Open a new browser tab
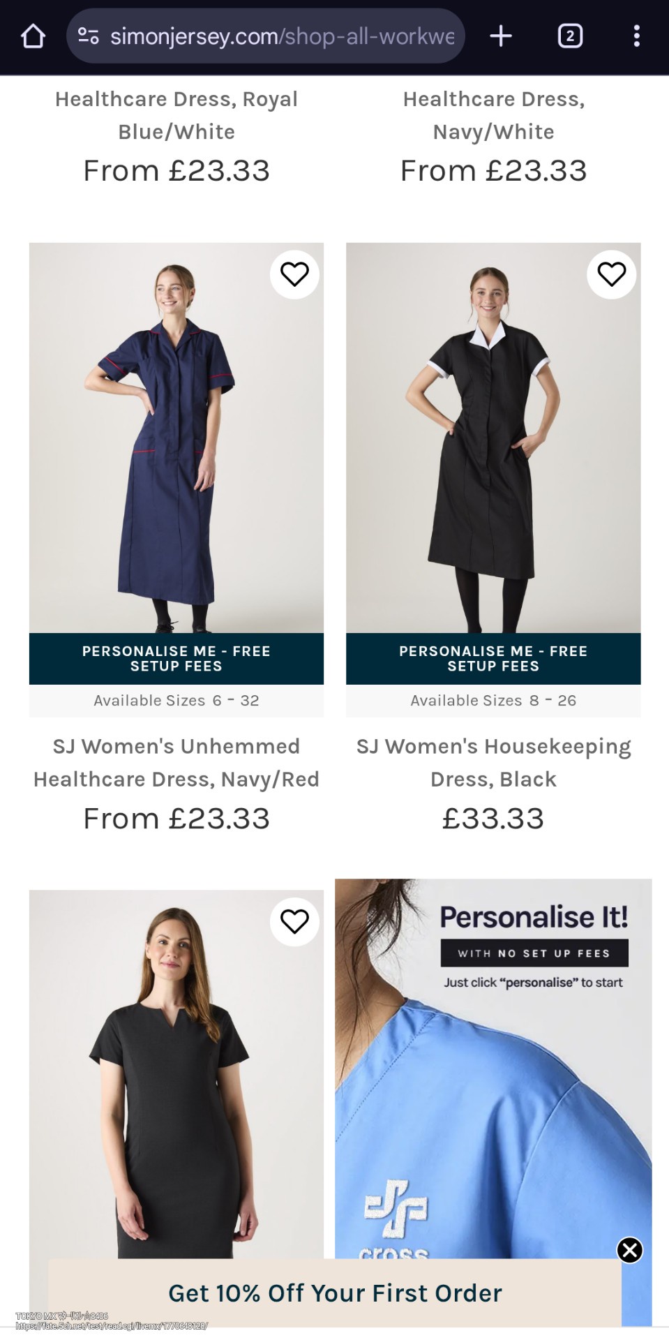 click(501, 36)
